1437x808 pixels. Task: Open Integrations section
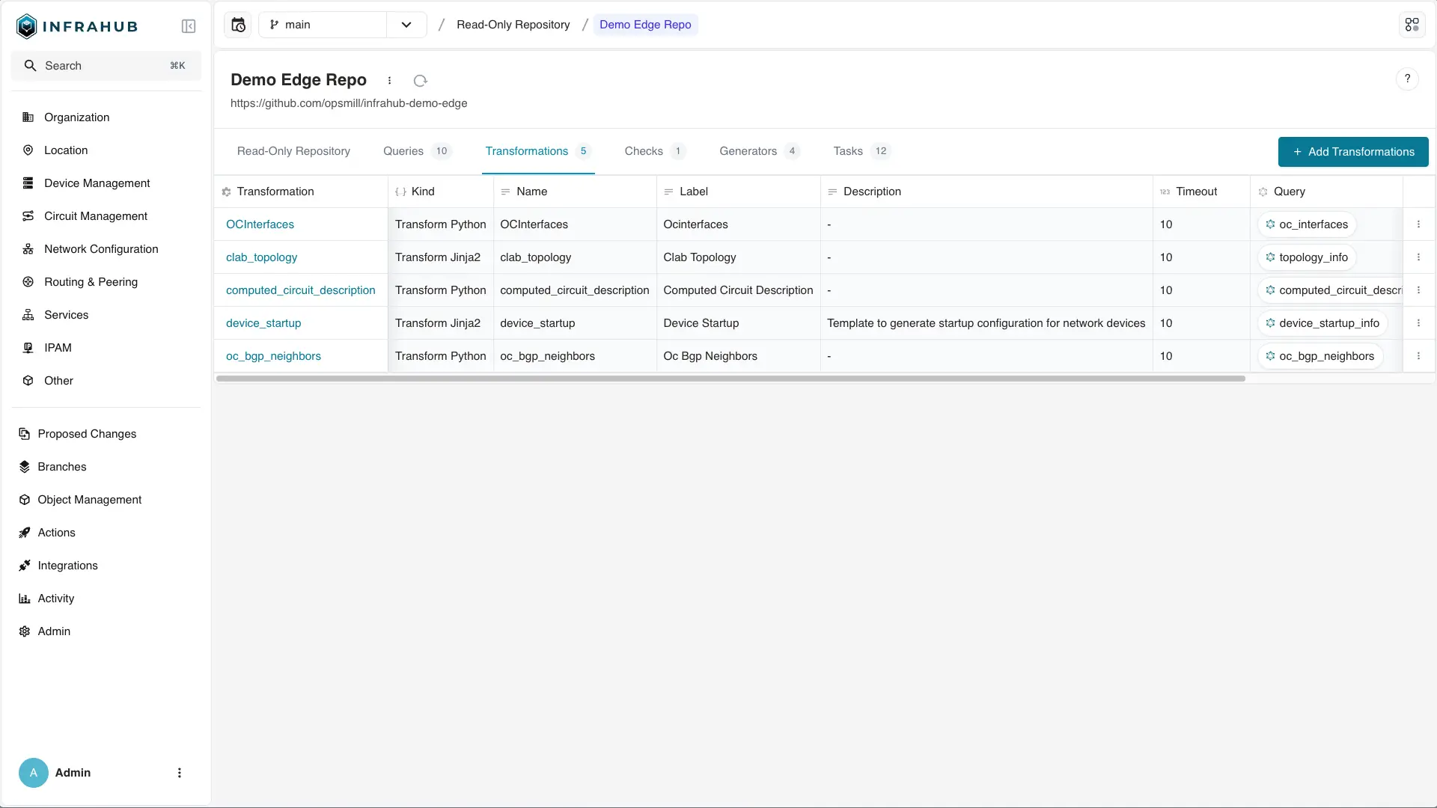point(106,566)
